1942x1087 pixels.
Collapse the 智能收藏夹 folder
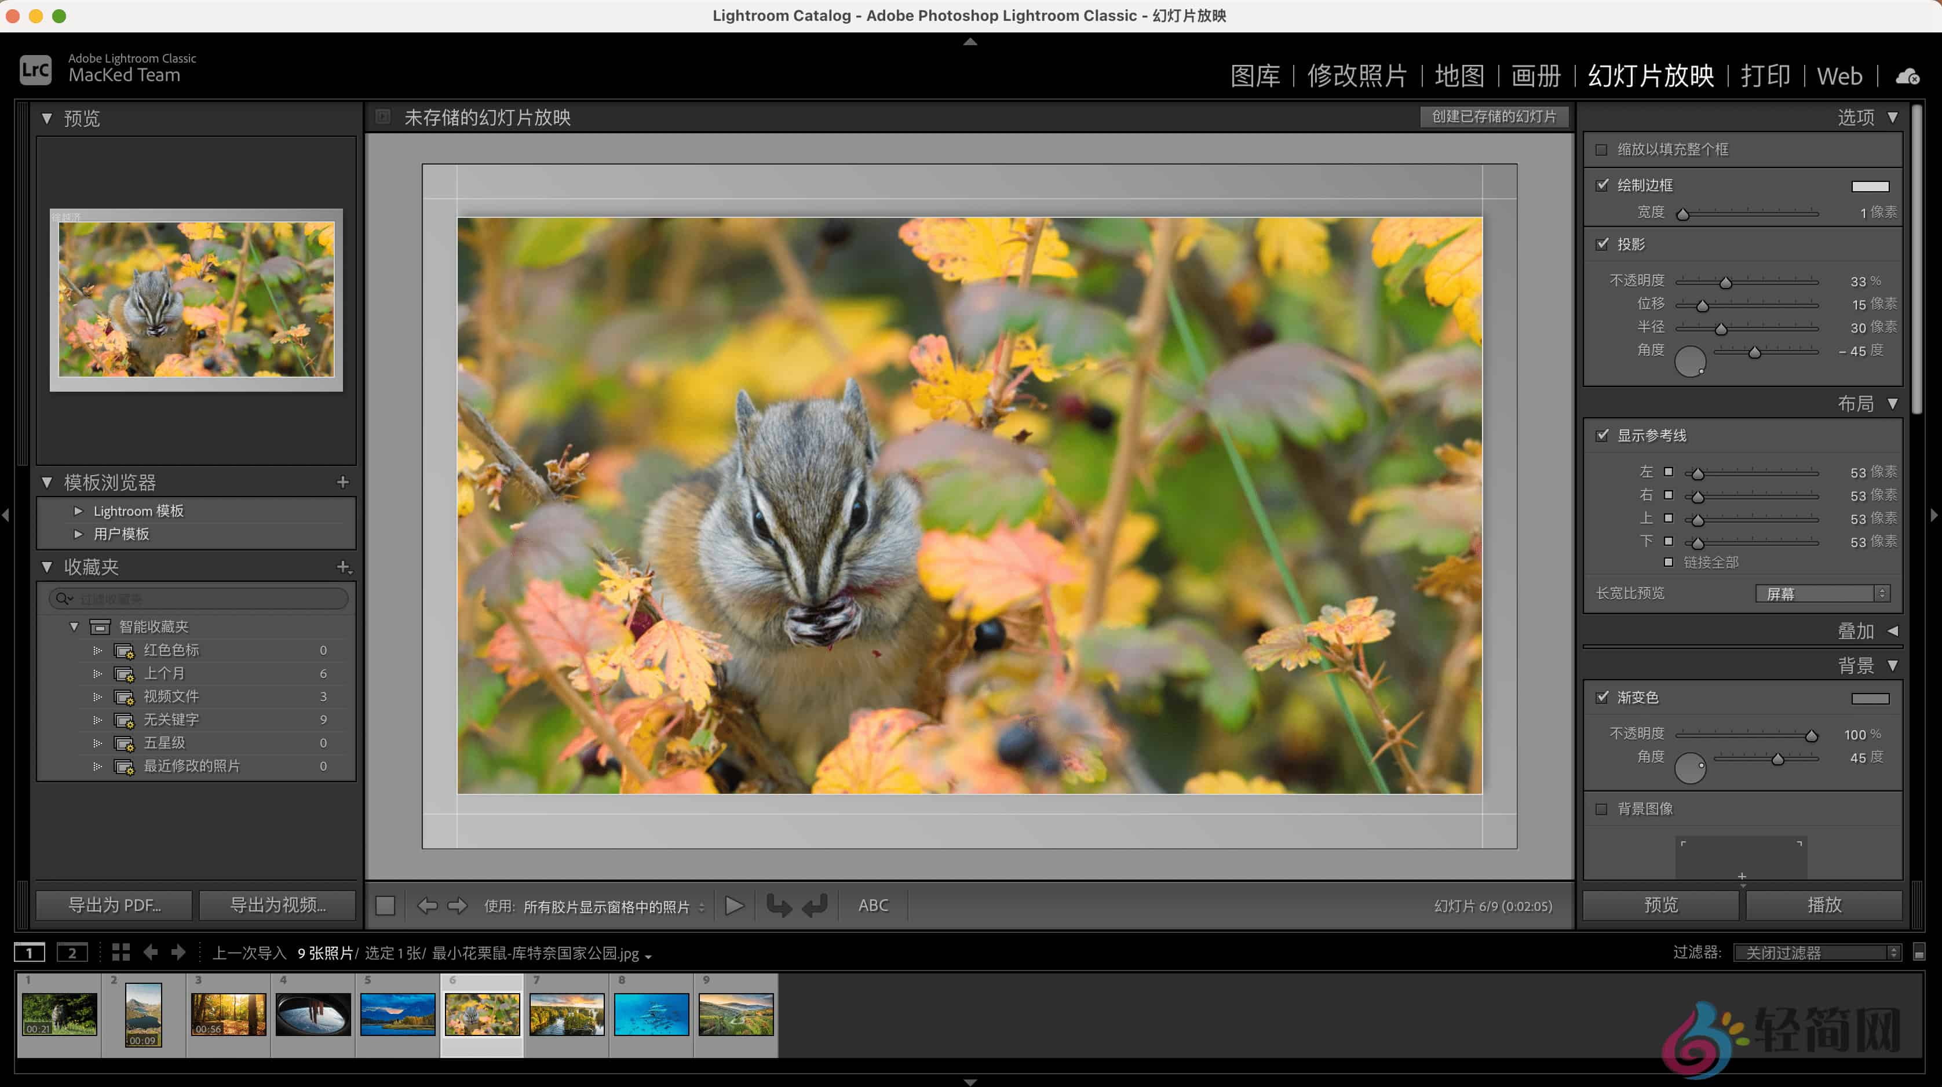click(73, 626)
